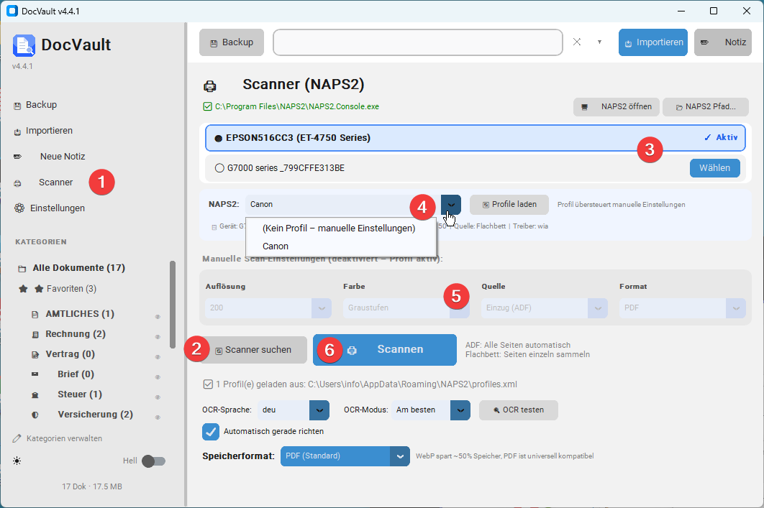Click pencil icon for Kategorien verwalten
This screenshot has width=764, height=508.
(x=17, y=438)
